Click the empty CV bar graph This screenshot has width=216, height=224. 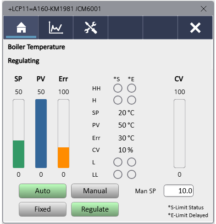click(x=179, y=134)
